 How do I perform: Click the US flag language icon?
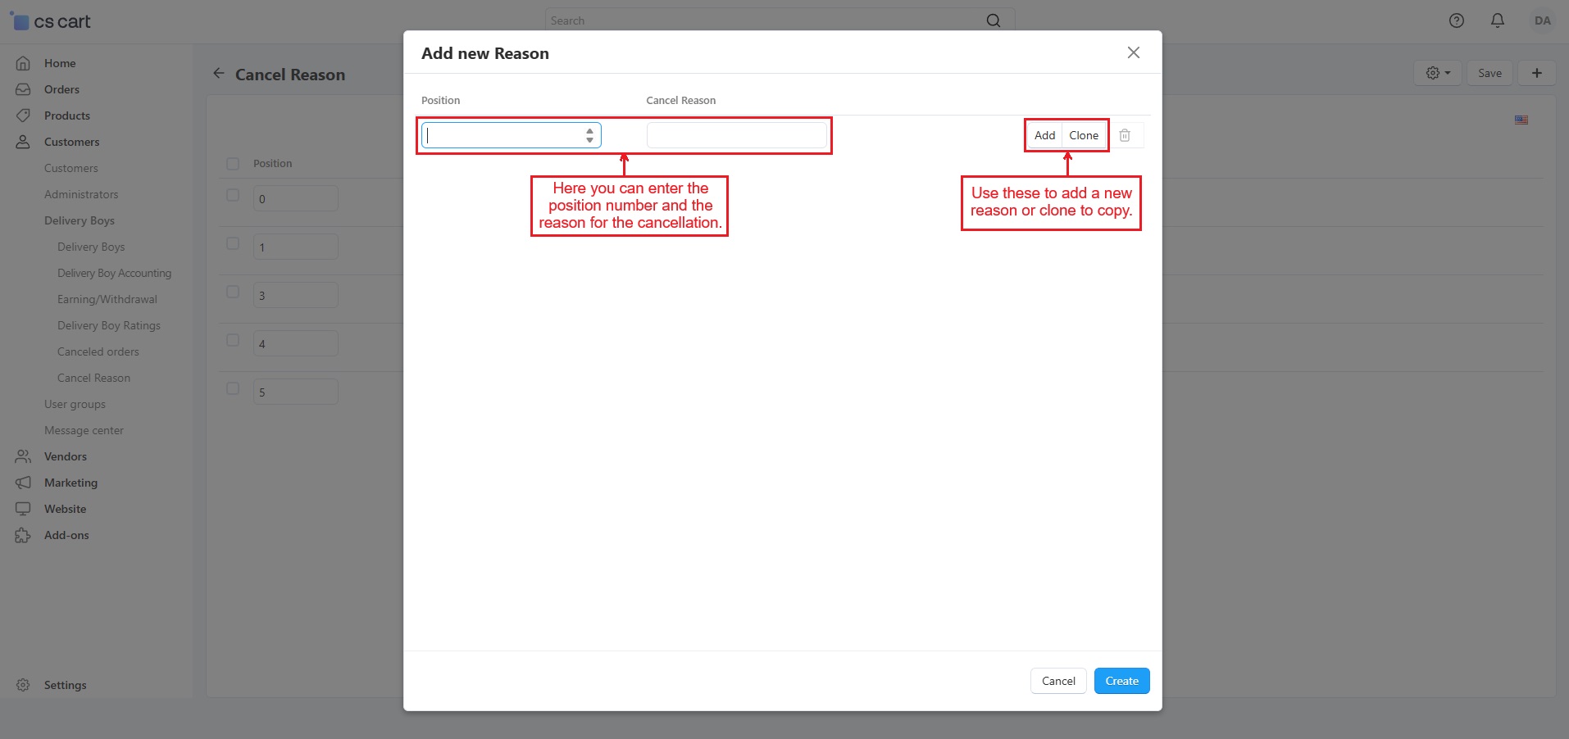1521,120
